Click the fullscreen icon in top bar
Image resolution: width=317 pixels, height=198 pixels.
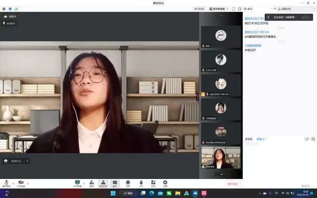233,9
